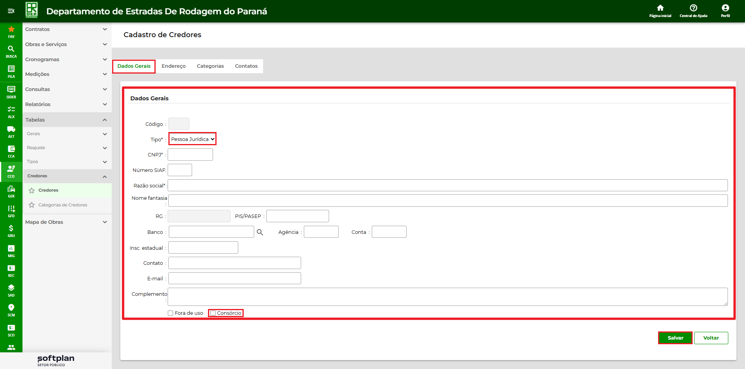Open Central de Ajuda help icon

coord(693,8)
